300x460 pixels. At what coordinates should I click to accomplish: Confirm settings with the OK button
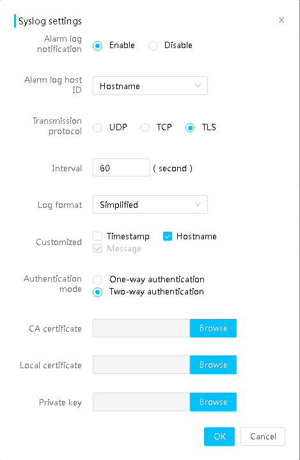[219, 436]
